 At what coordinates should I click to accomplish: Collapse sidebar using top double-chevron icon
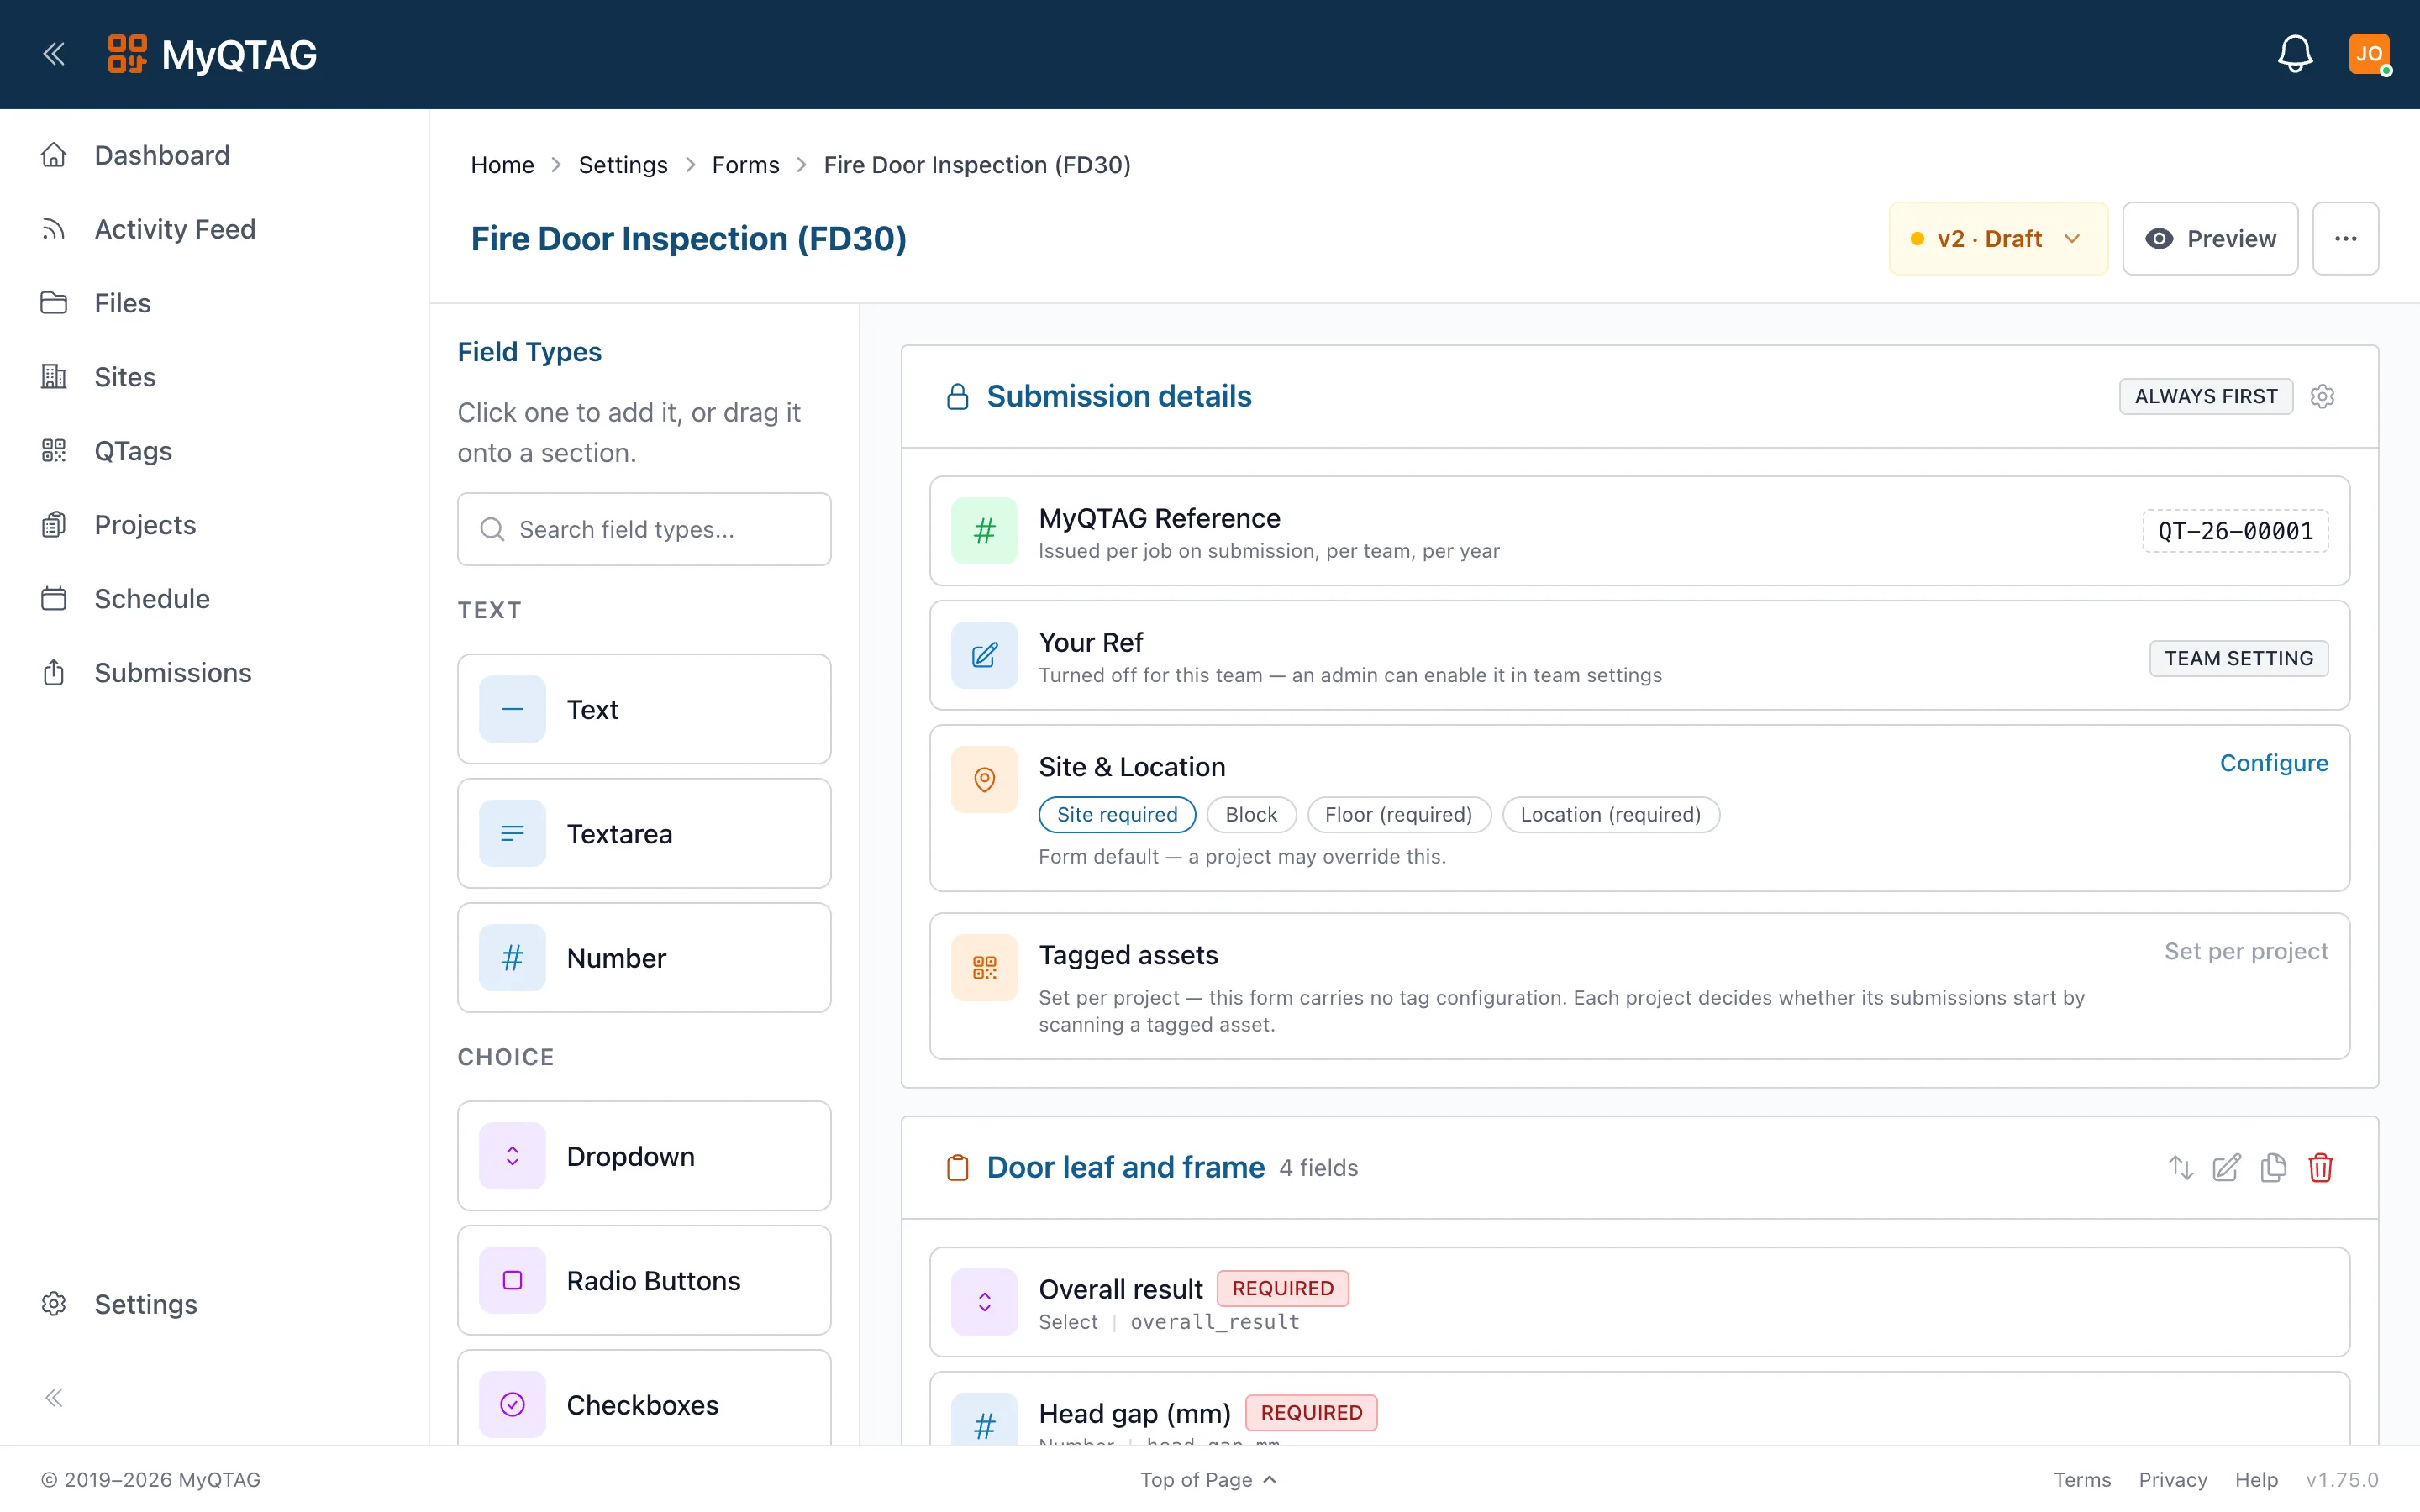pos(54,54)
